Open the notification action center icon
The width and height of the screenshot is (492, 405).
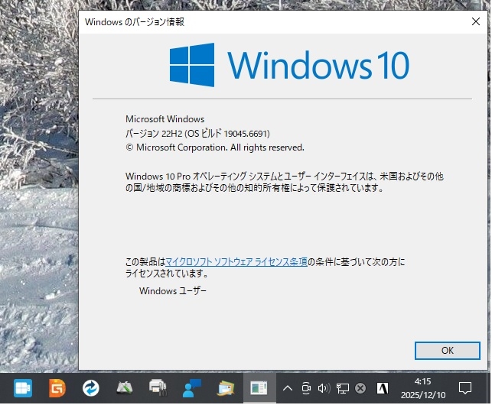pos(464,388)
